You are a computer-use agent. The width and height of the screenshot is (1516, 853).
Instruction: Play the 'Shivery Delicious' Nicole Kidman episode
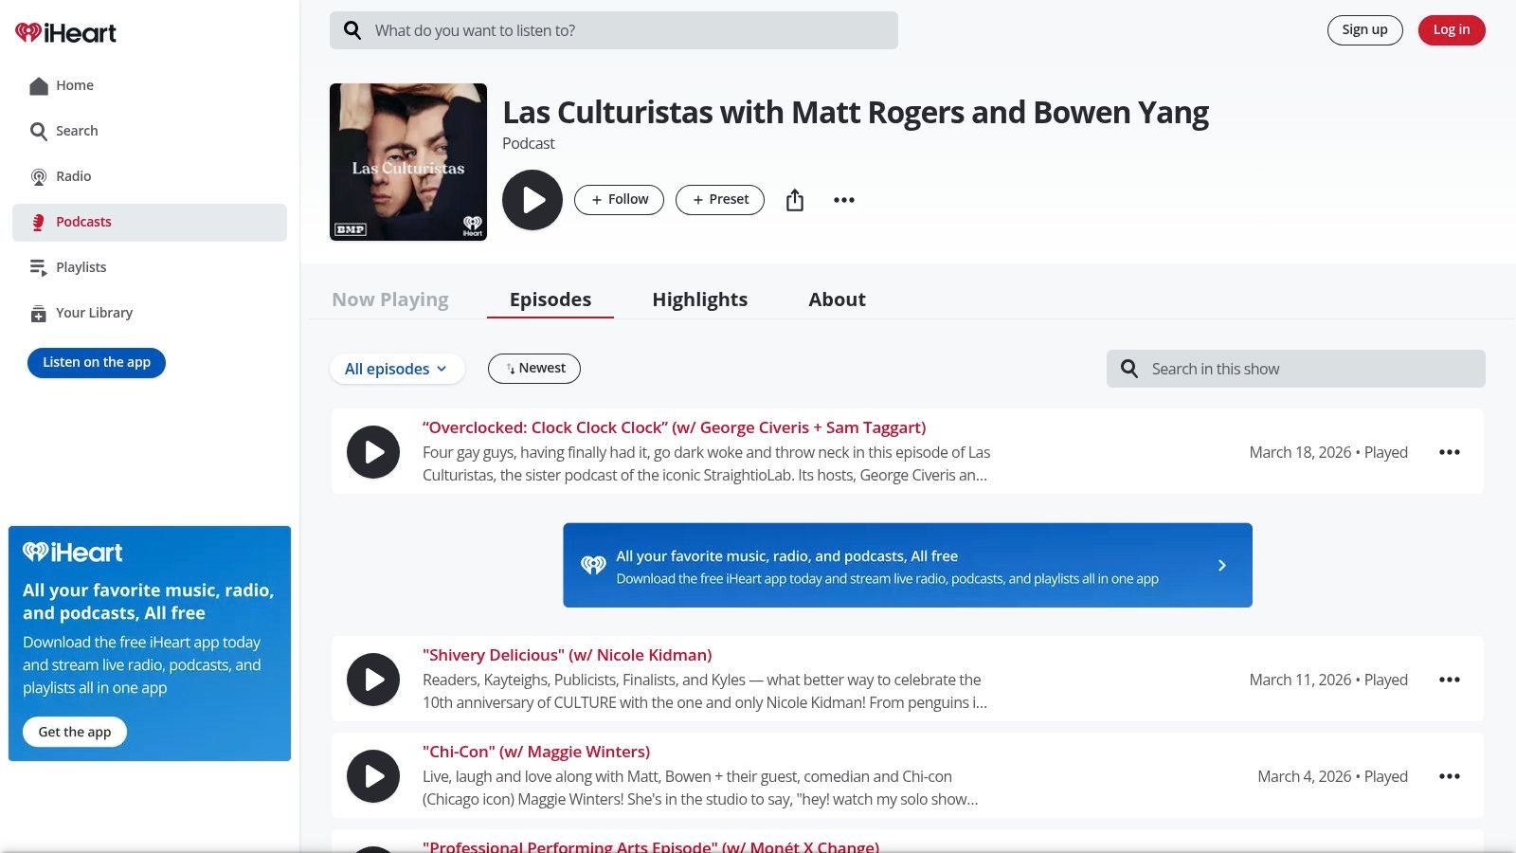click(x=373, y=680)
